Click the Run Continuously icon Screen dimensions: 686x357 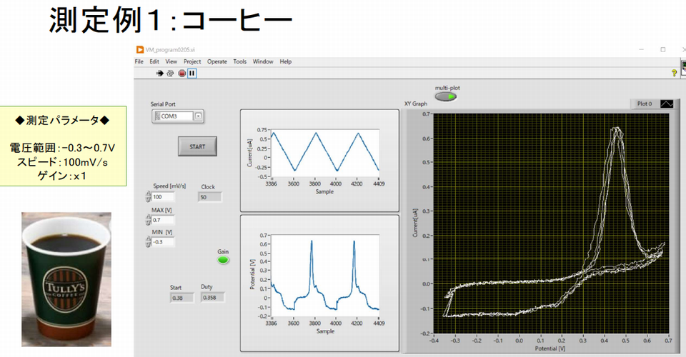[x=170, y=73]
